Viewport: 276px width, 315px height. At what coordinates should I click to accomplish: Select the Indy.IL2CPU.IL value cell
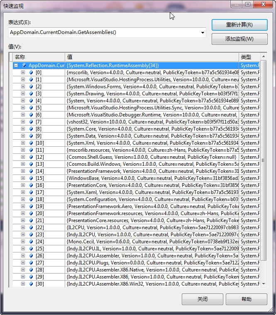tap(152, 249)
